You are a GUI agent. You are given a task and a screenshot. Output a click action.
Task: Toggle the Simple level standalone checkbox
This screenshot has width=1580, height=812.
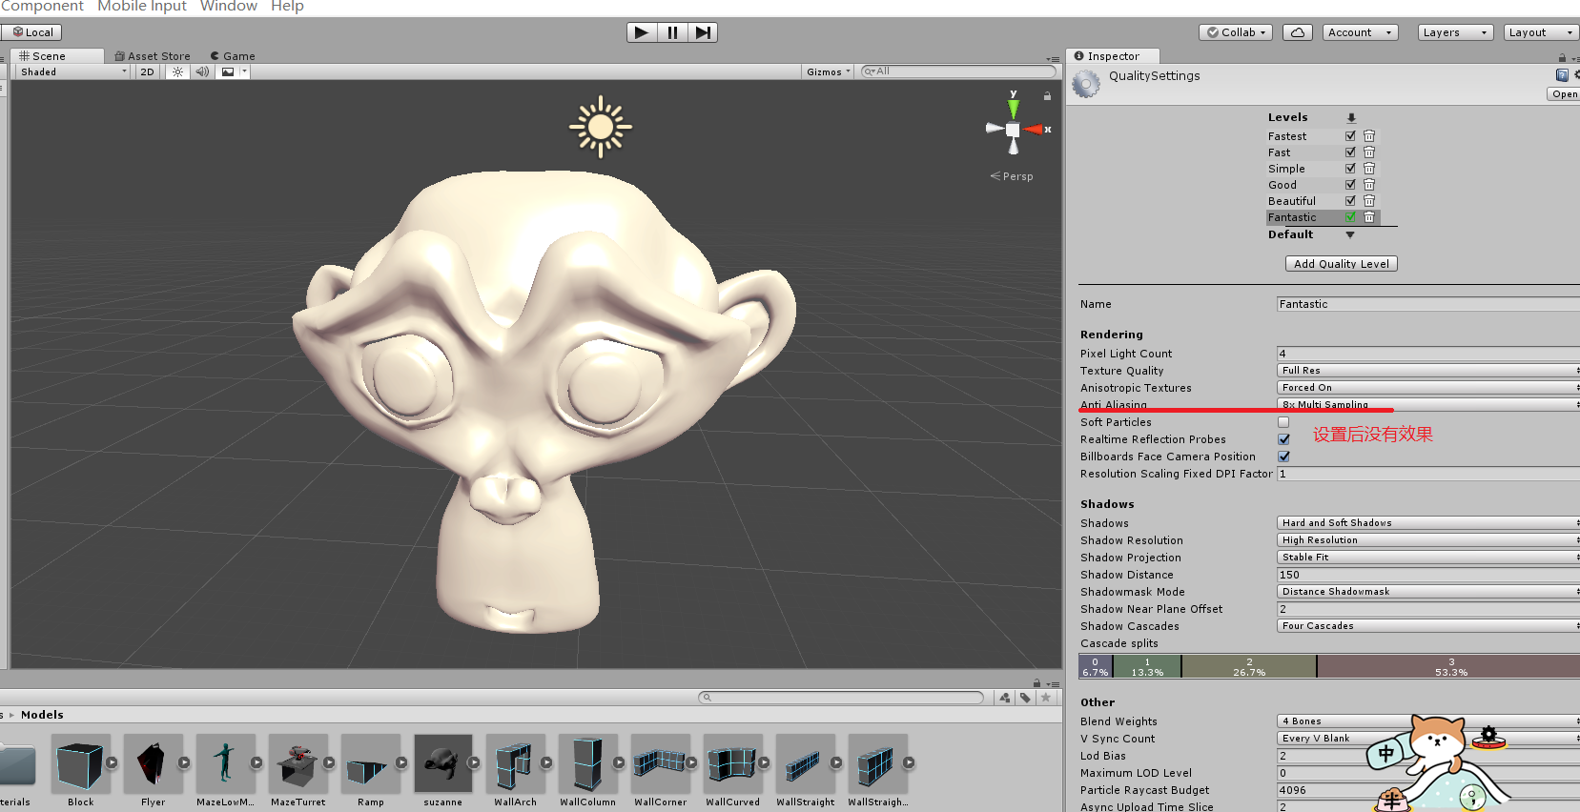tap(1350, 169)
